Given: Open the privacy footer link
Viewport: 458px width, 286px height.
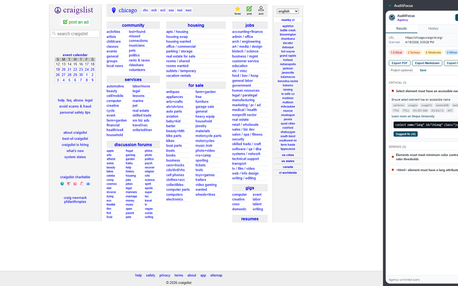Looking at the screenshot, I should pyautogui.click(x=165, y=276).
